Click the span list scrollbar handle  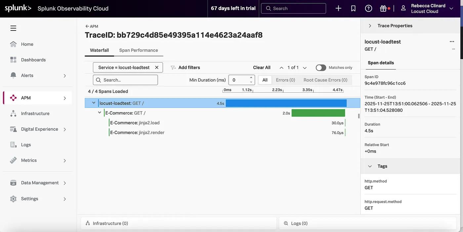(359, 116)
